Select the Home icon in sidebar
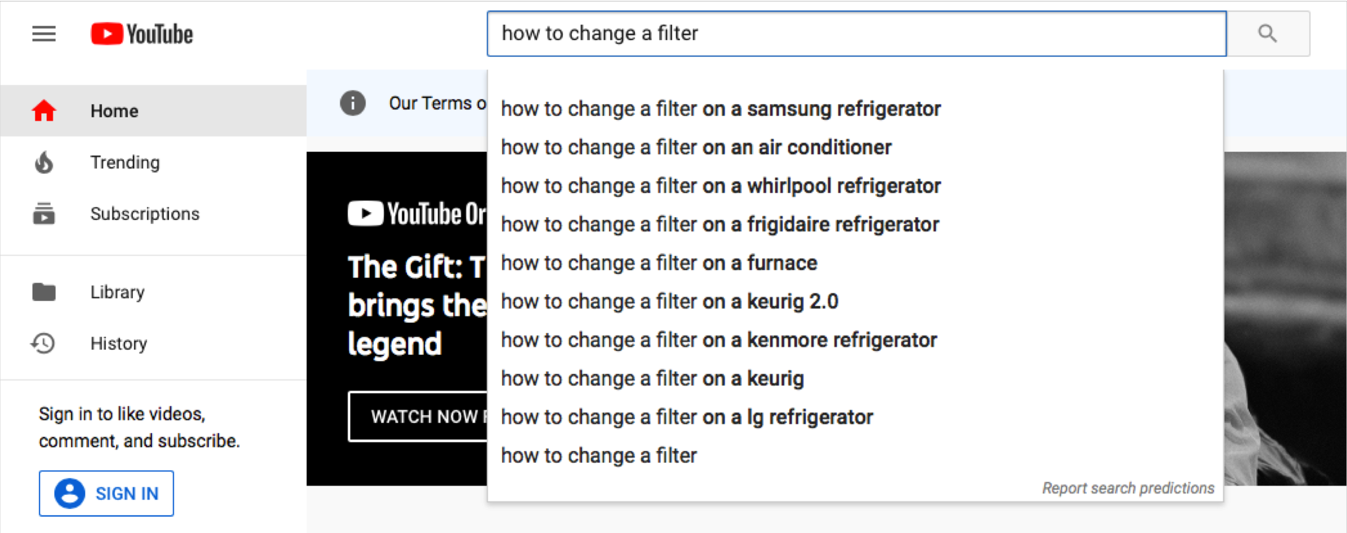Image resolution: width=1347 pixels, height=533 pixels. [44, 110]
